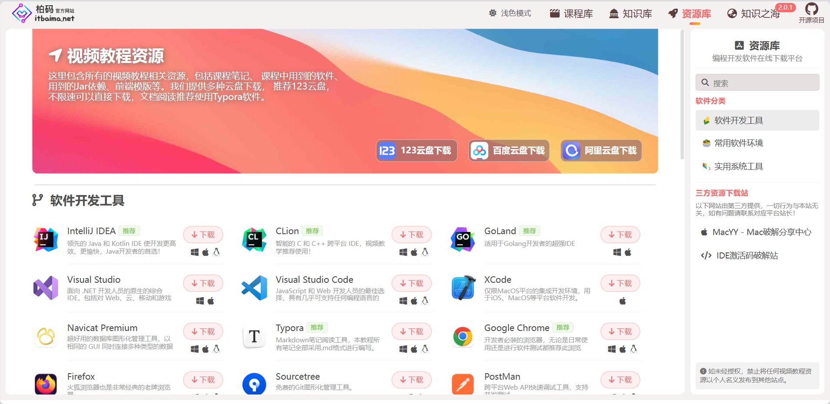Download Google Chrome via 下载 button
The height and width of the screenshot is (404, 830).
(x=621, y=331)
